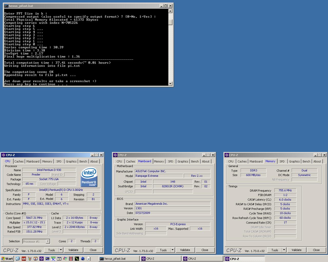
Task: Click the Chipset model field X48
Action: 173,182
